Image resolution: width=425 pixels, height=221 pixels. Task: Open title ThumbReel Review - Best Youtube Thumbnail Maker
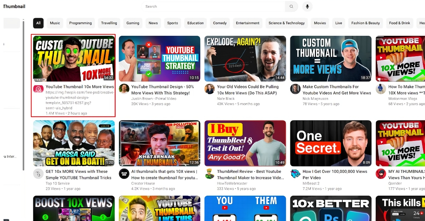250,175
